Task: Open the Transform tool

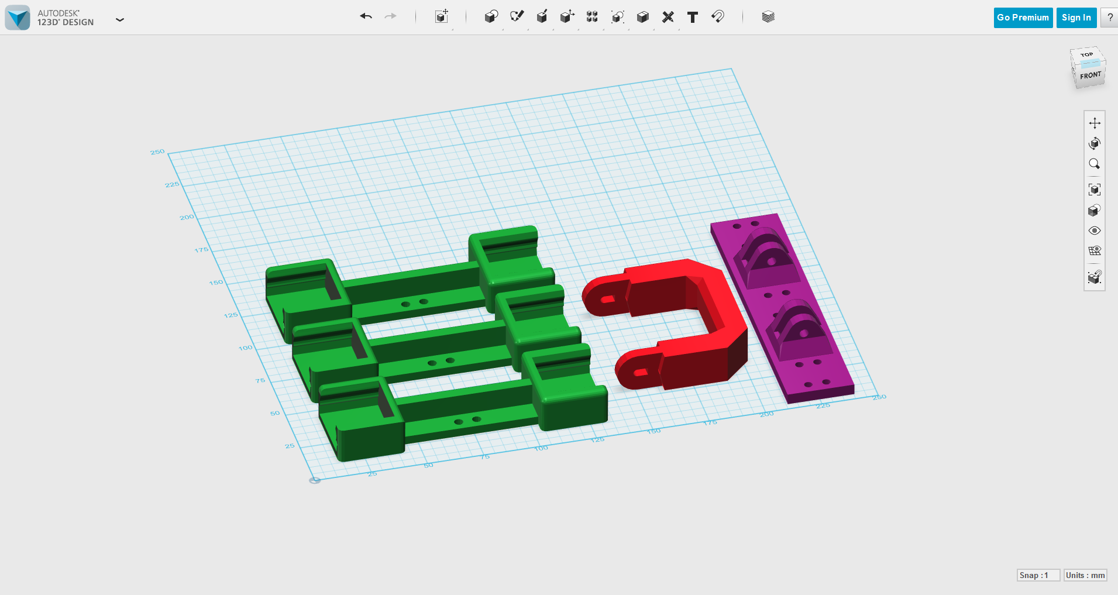Action: click(x=442, y=17)
